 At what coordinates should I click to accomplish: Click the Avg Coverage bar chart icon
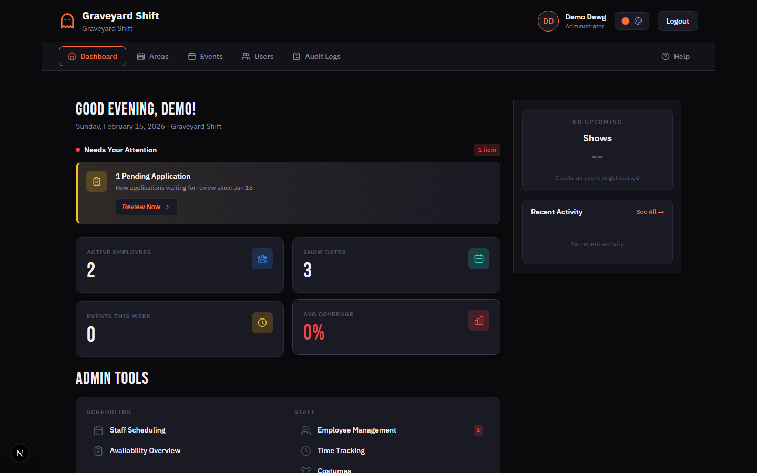point(479,321)
